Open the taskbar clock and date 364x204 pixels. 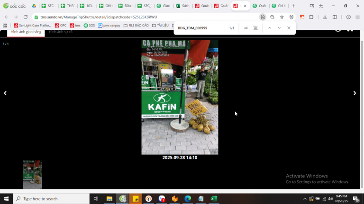341,199
